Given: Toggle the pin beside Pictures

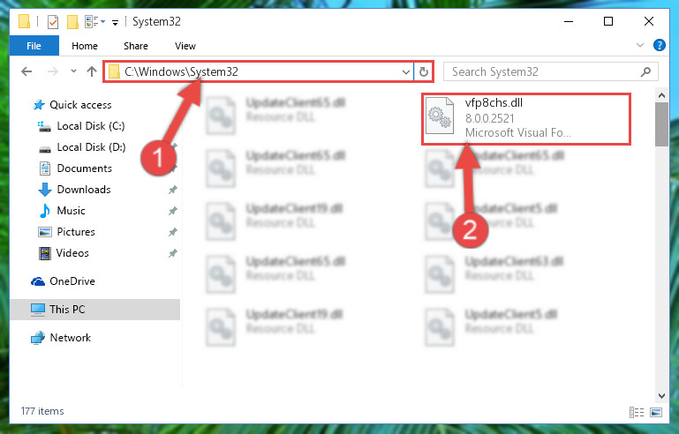Looking at the screenshot, I should click(173, 232).
